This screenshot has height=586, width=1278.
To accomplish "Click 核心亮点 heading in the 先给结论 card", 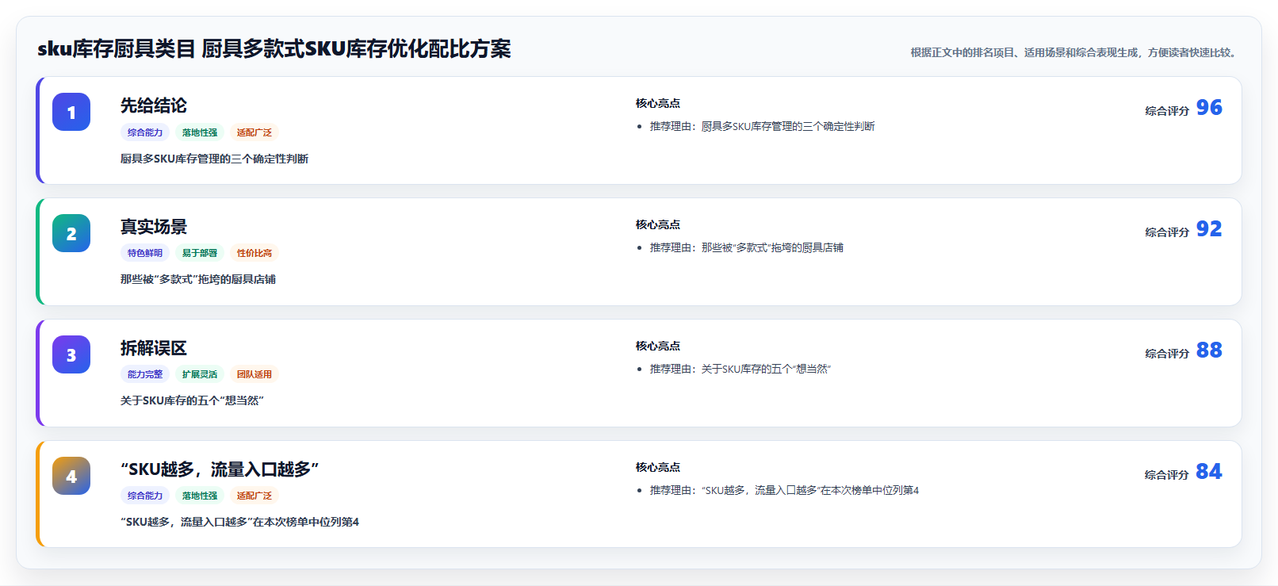I will pos(658,103).
